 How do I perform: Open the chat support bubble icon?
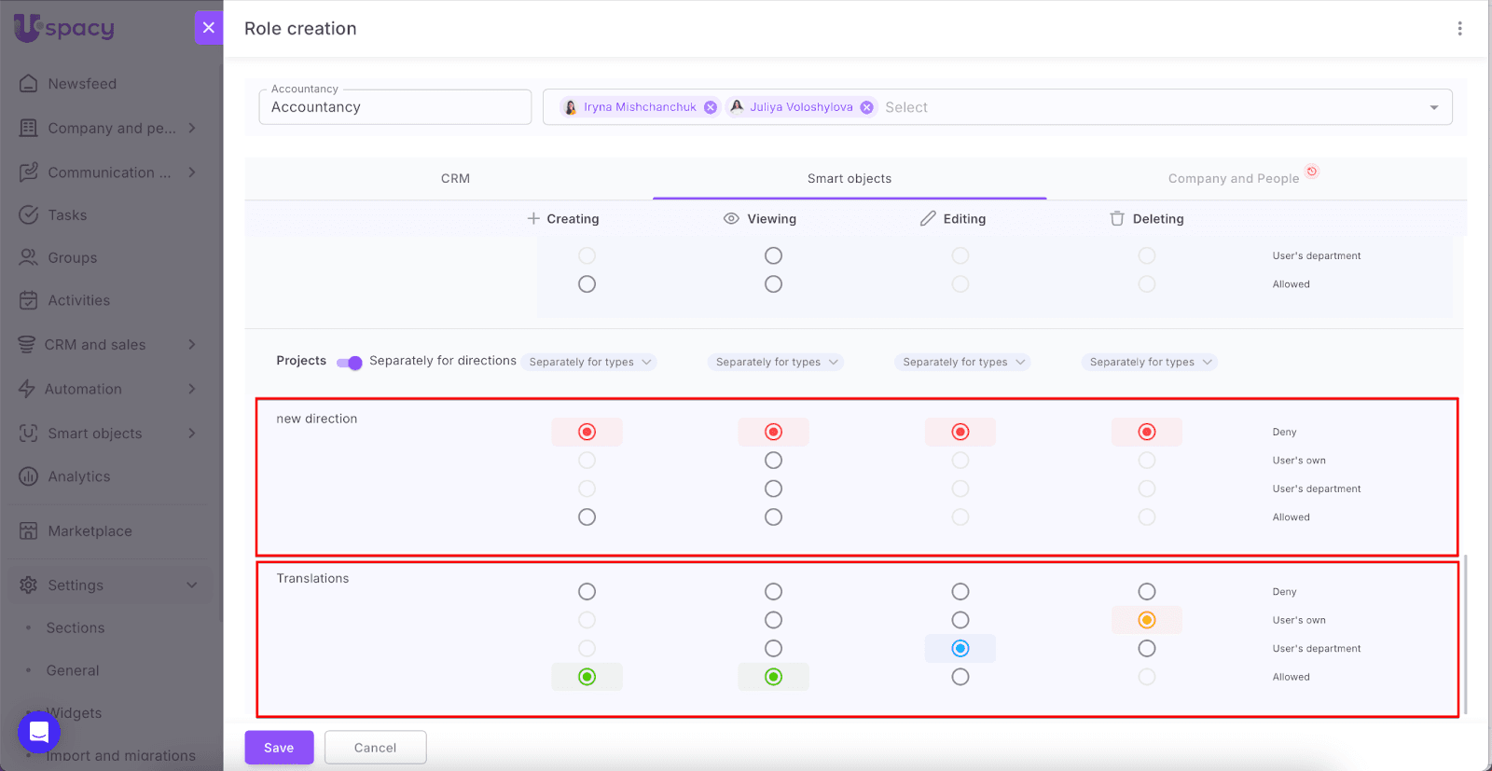pos(39,733)
